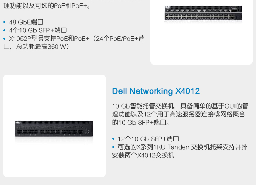Viewport: 256px width, 185px height.
Task: Click the 10 Gb智能托管交换机 description paragraph
Action: click(180, 114)
